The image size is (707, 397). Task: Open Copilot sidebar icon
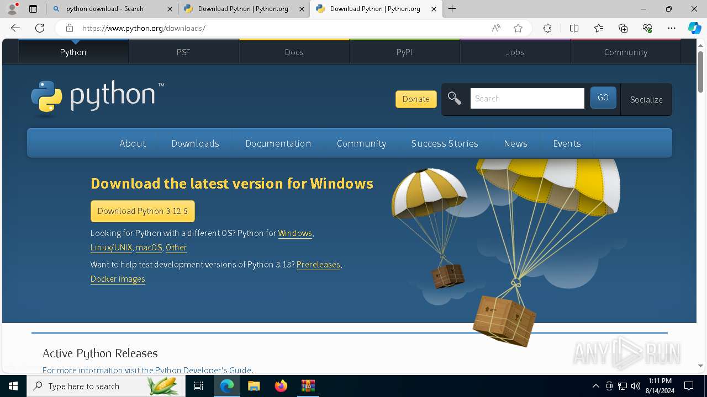pos(694,28)
